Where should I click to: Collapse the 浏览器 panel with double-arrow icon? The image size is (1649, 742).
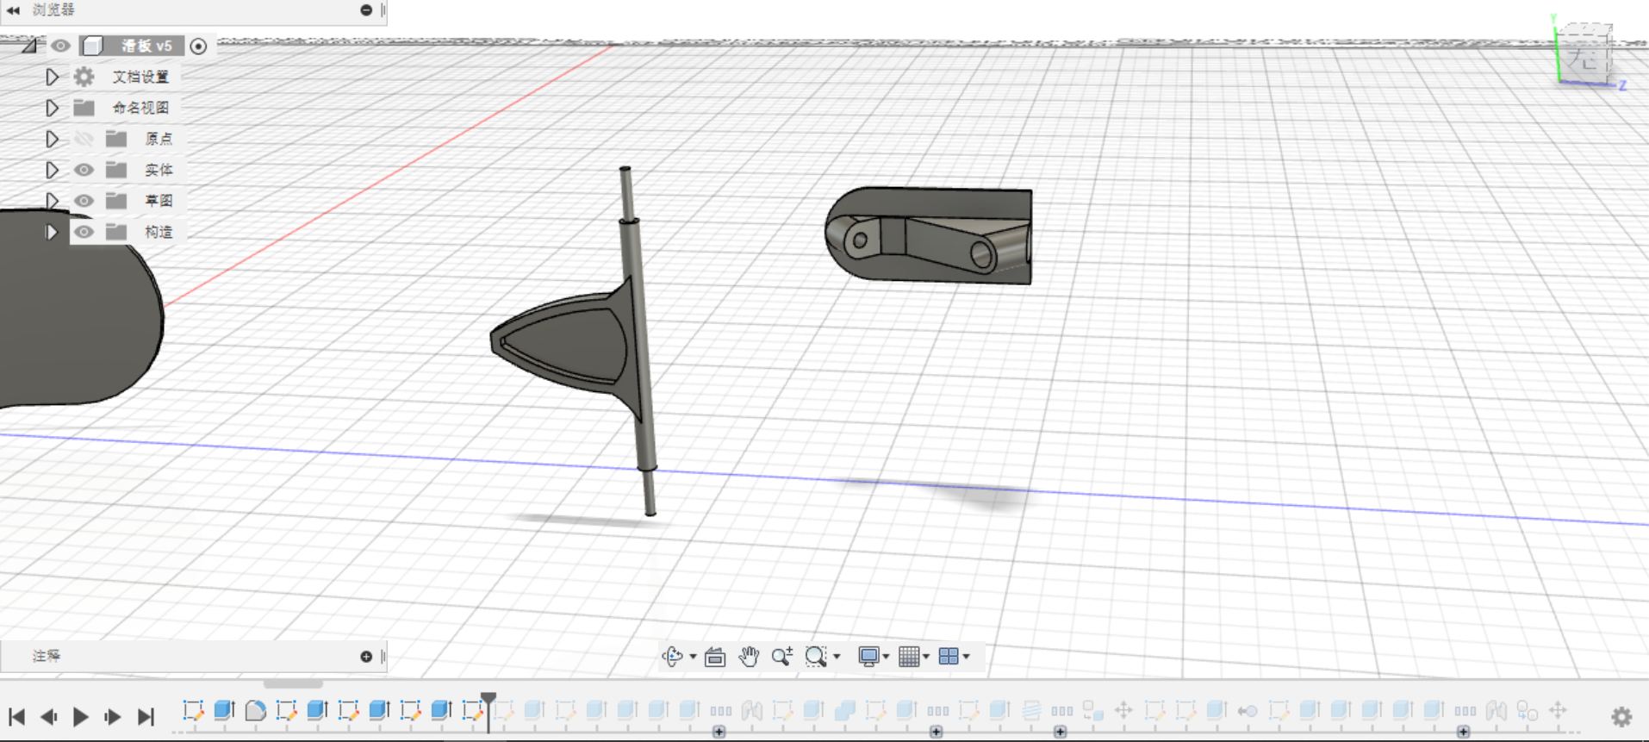click(13, 10)
